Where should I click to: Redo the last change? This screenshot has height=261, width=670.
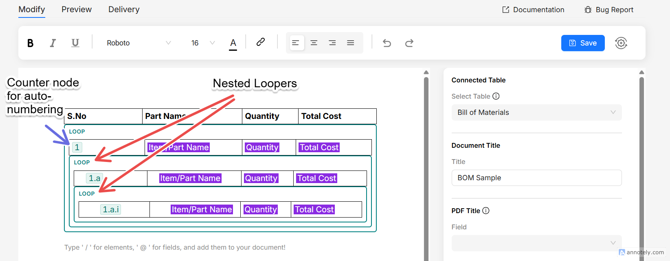pyautogui.click(x=409, y=43)
